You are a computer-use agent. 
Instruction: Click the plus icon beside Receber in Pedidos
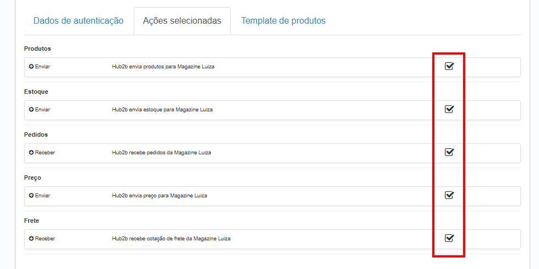(x=31, y=153)
